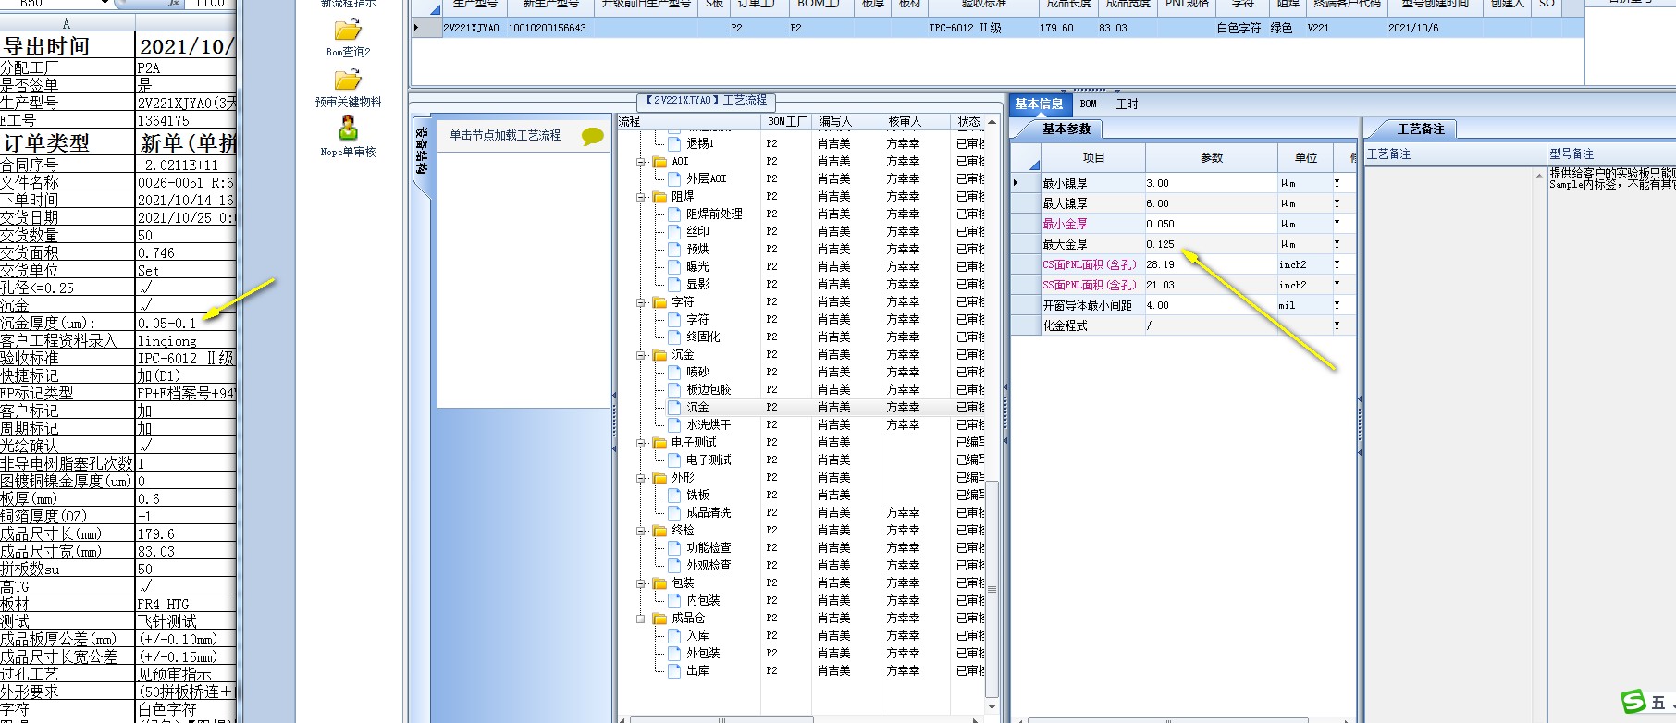Screen dimensions: 1676x723
Task: Click the 曝光 document icon
Action: coord(674,266)
